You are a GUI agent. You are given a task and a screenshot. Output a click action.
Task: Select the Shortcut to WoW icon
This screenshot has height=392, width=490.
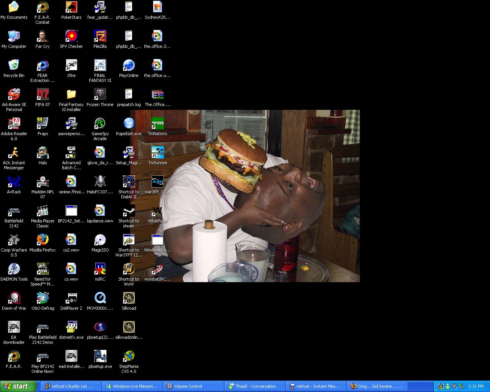pos(129,269)
